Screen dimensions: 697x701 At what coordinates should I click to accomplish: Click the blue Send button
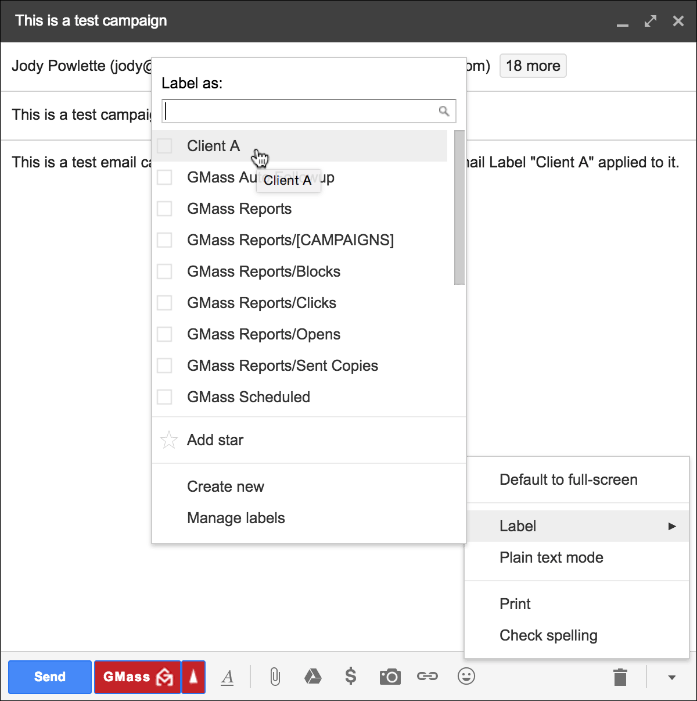pos(50,677)
